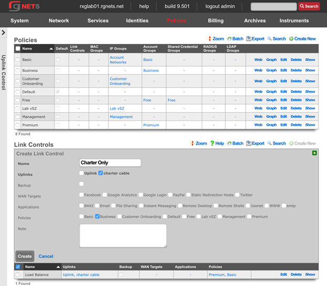Click Zoom in Policies toolbar

[215, 39]
